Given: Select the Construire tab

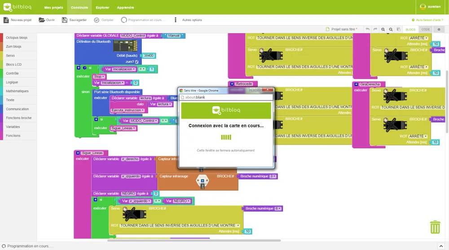Looking at the screenshot, I should point(79,8).
